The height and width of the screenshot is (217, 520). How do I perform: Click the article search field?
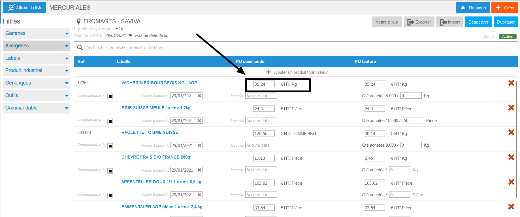coord(296,48)
